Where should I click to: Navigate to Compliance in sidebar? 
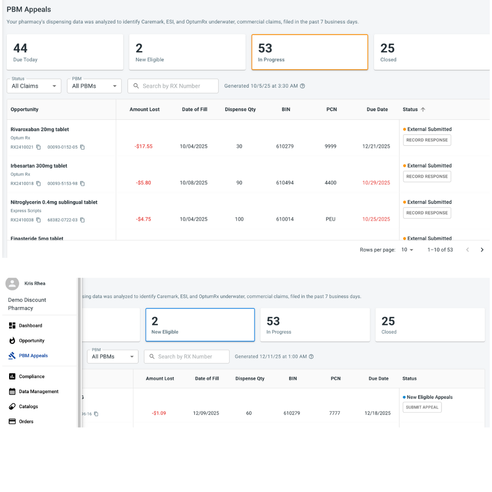point(31,377)
